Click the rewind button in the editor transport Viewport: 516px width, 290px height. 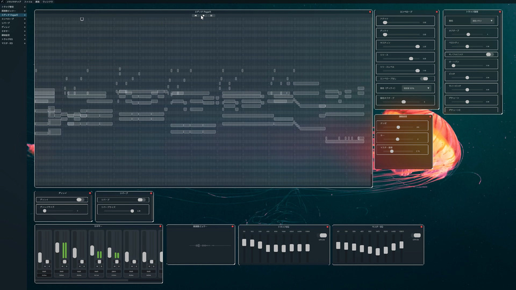click(196, 16)
